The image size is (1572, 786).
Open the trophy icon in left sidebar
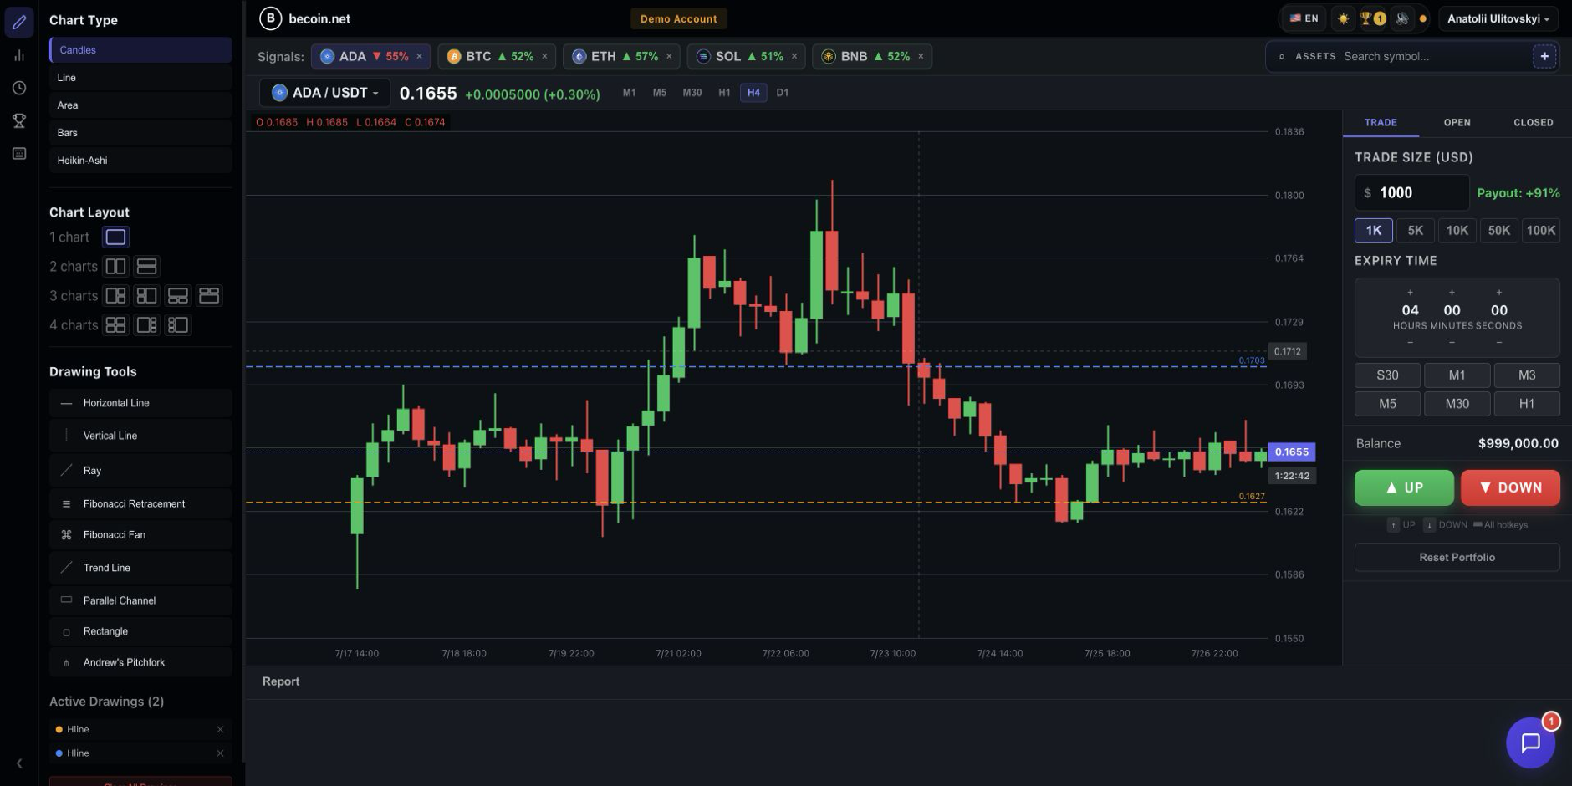(19, 120)
